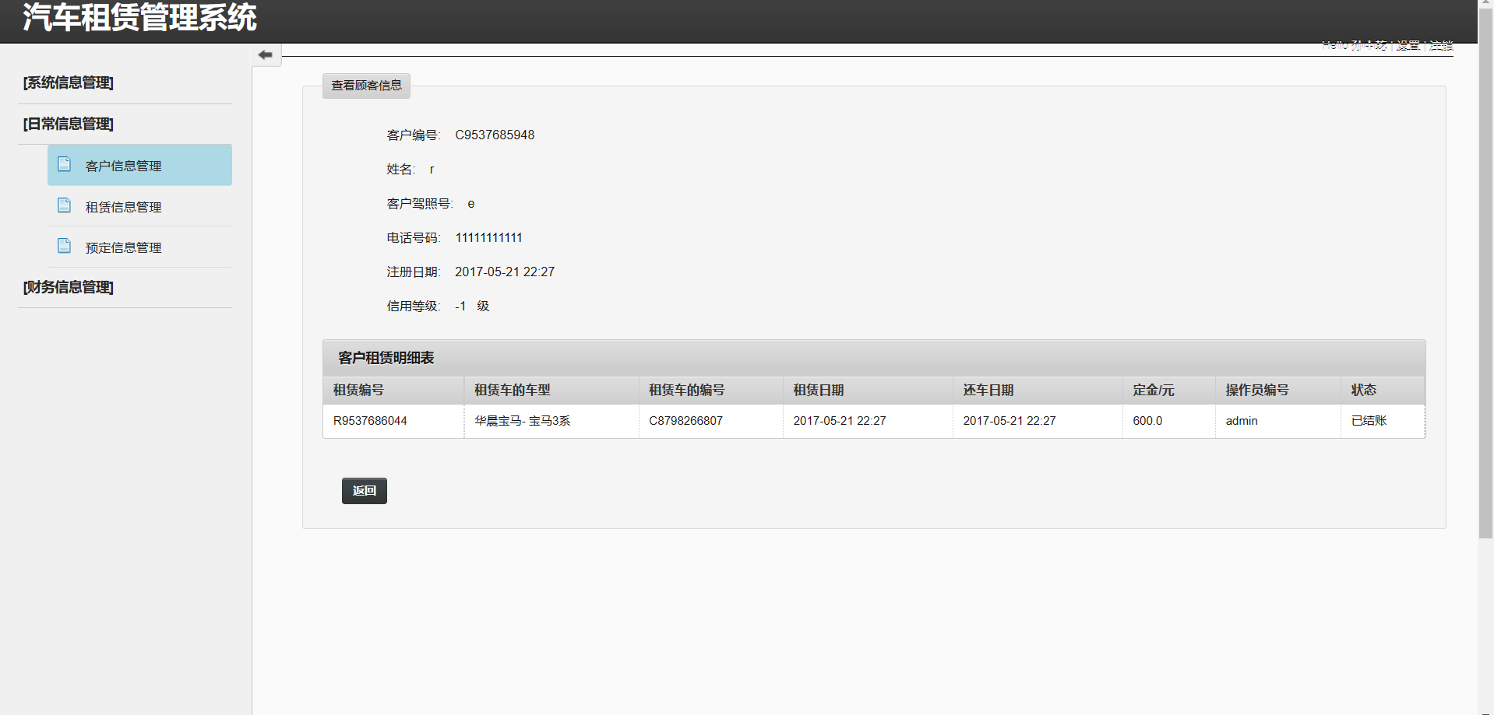Click the document icon beside 租赁信息管理
Image resolution: width=1494 pixels, height=715 pixels.
click(65, 205)
